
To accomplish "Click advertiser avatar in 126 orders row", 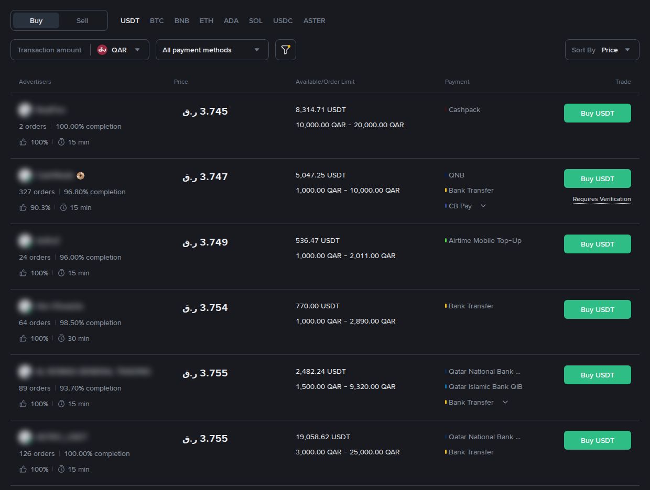I will pos(25,437).
